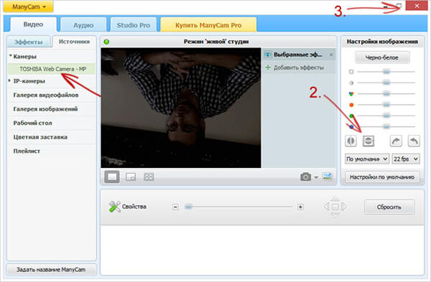
Task: Toggle the Черно-белое filter
Action: pyautogui.click(x=382, y=57)
